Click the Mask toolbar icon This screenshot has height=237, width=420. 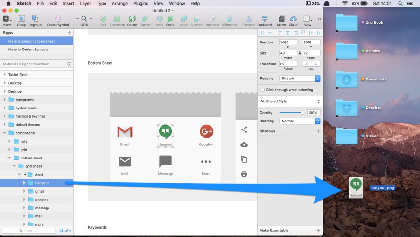(160, 21)
